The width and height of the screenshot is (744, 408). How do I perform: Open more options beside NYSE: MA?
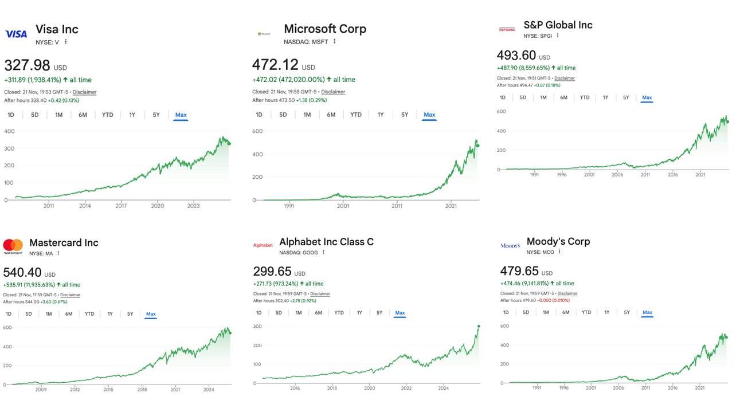[58, 253]
